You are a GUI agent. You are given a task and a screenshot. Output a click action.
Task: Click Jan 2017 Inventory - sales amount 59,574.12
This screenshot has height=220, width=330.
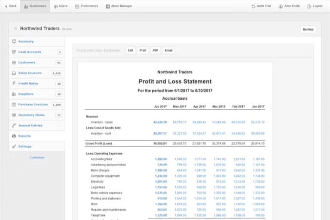(x=258, y=122)
